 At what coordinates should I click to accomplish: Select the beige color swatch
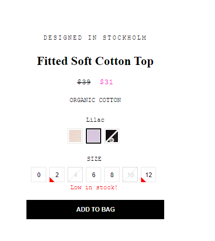point(75,136)
